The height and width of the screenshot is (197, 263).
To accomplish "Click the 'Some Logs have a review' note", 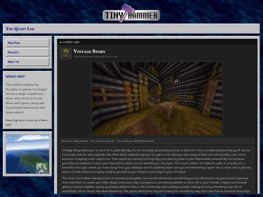I will tap(27, 123).
